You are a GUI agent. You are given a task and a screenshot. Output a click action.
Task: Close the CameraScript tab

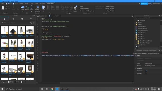59,16
